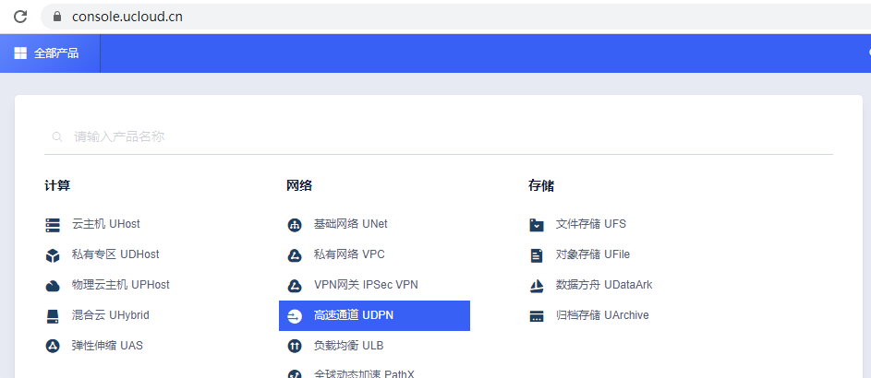
Task: Open 基础网络 UNet product
Action: coord(350,224)
